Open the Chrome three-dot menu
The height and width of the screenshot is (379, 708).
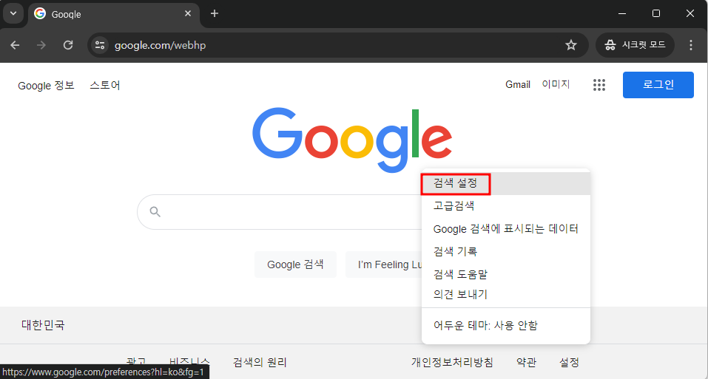690,45
